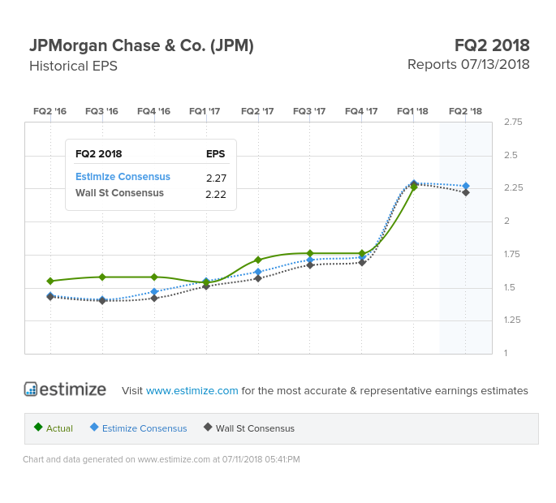The width and height of the screenshot is (556, 503).
Task: Click the FQ4 '17 Actual green data point
Action: pyautogui.click(x=362, y=253)
